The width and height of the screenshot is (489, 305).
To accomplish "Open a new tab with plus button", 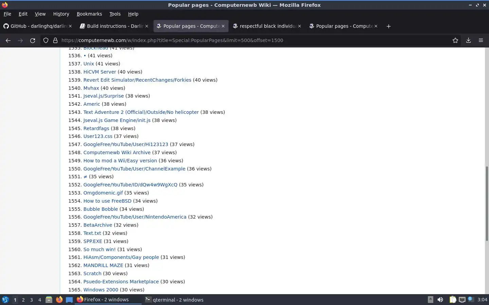I will click(x=388, y=26).
